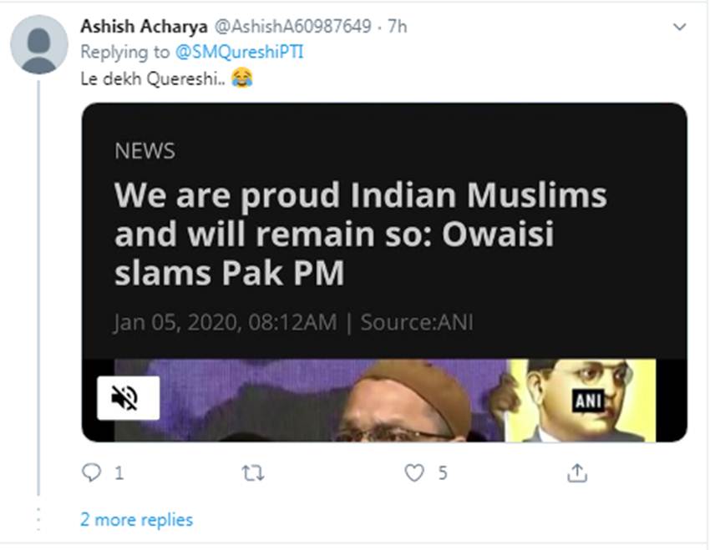710x550 pixels.
Task: Open the tweet's 7h timestamp
Action: pos(398,27)
